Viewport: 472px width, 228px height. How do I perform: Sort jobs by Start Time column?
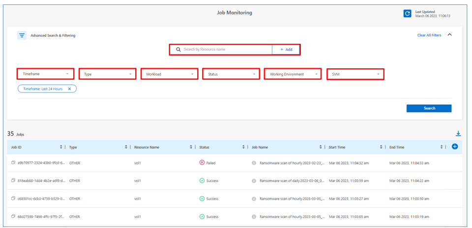click(x=381, y=147)
